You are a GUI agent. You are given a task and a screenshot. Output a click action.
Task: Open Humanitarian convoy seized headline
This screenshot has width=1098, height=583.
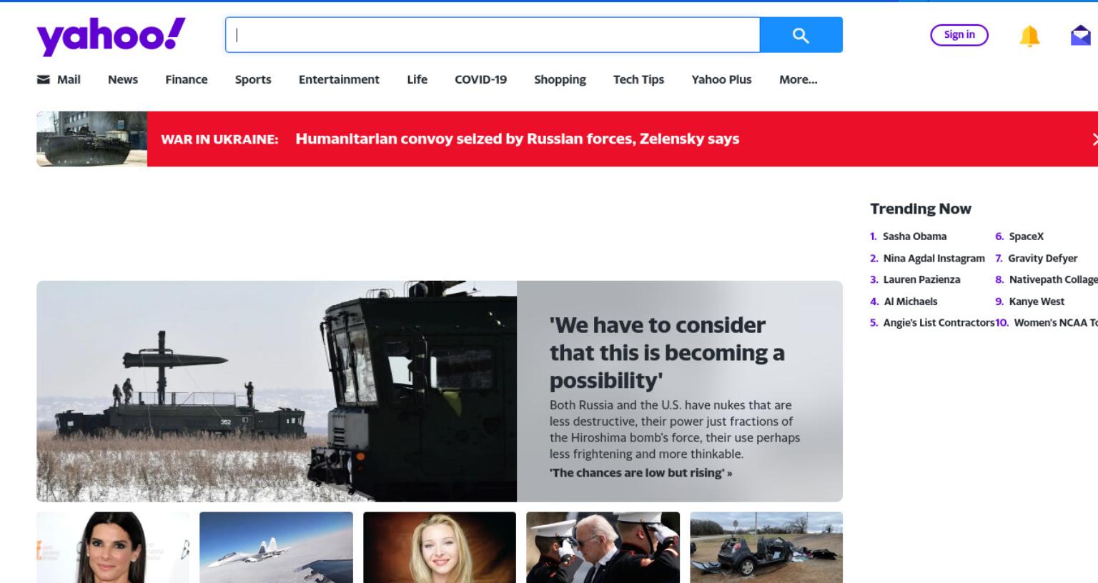[x=517, y=139]
